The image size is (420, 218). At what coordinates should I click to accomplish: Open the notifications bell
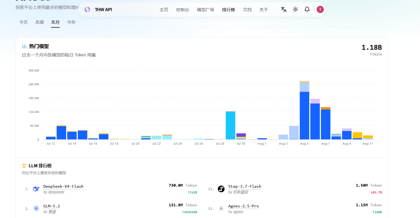(x=307, y=9)
